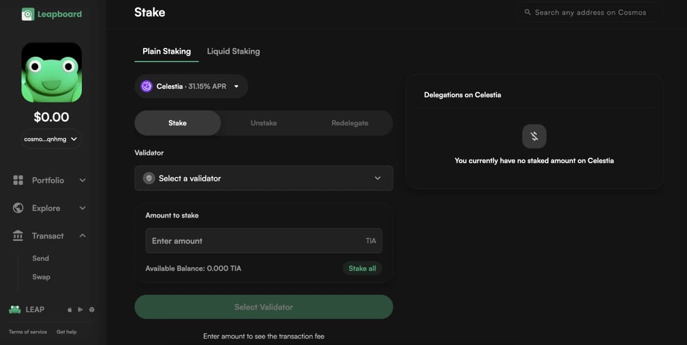Collapse the Transact sidebar section

(82, 235)
